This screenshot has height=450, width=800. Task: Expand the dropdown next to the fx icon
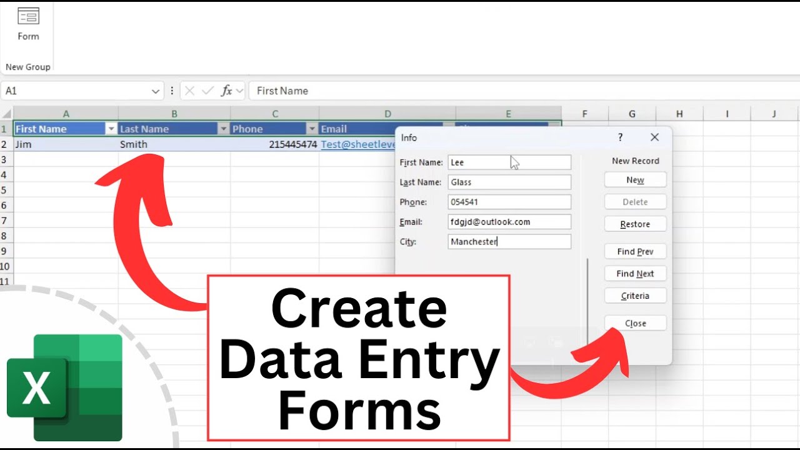(239, 91)
